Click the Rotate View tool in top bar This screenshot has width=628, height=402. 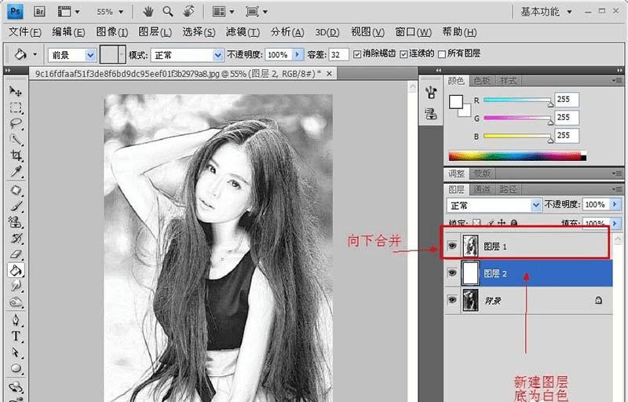click(188, 12)
